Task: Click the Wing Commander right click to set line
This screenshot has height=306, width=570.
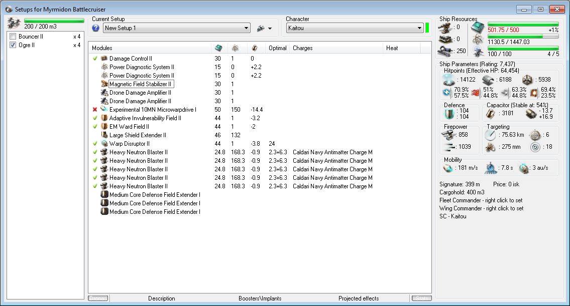Action: tap(481, 208)
